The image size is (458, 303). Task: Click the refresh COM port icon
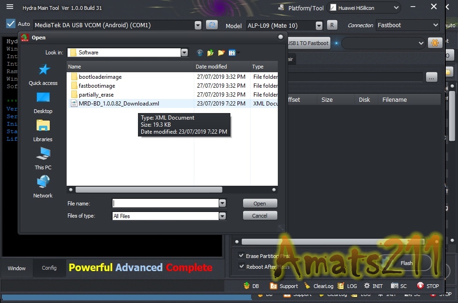212,25
